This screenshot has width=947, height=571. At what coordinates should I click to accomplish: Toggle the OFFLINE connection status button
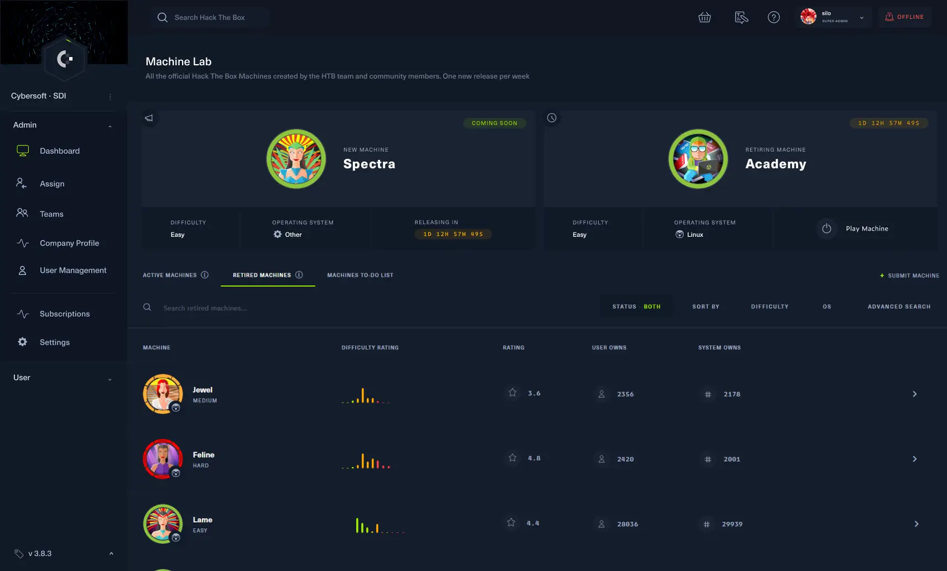[x=904, y=17]
